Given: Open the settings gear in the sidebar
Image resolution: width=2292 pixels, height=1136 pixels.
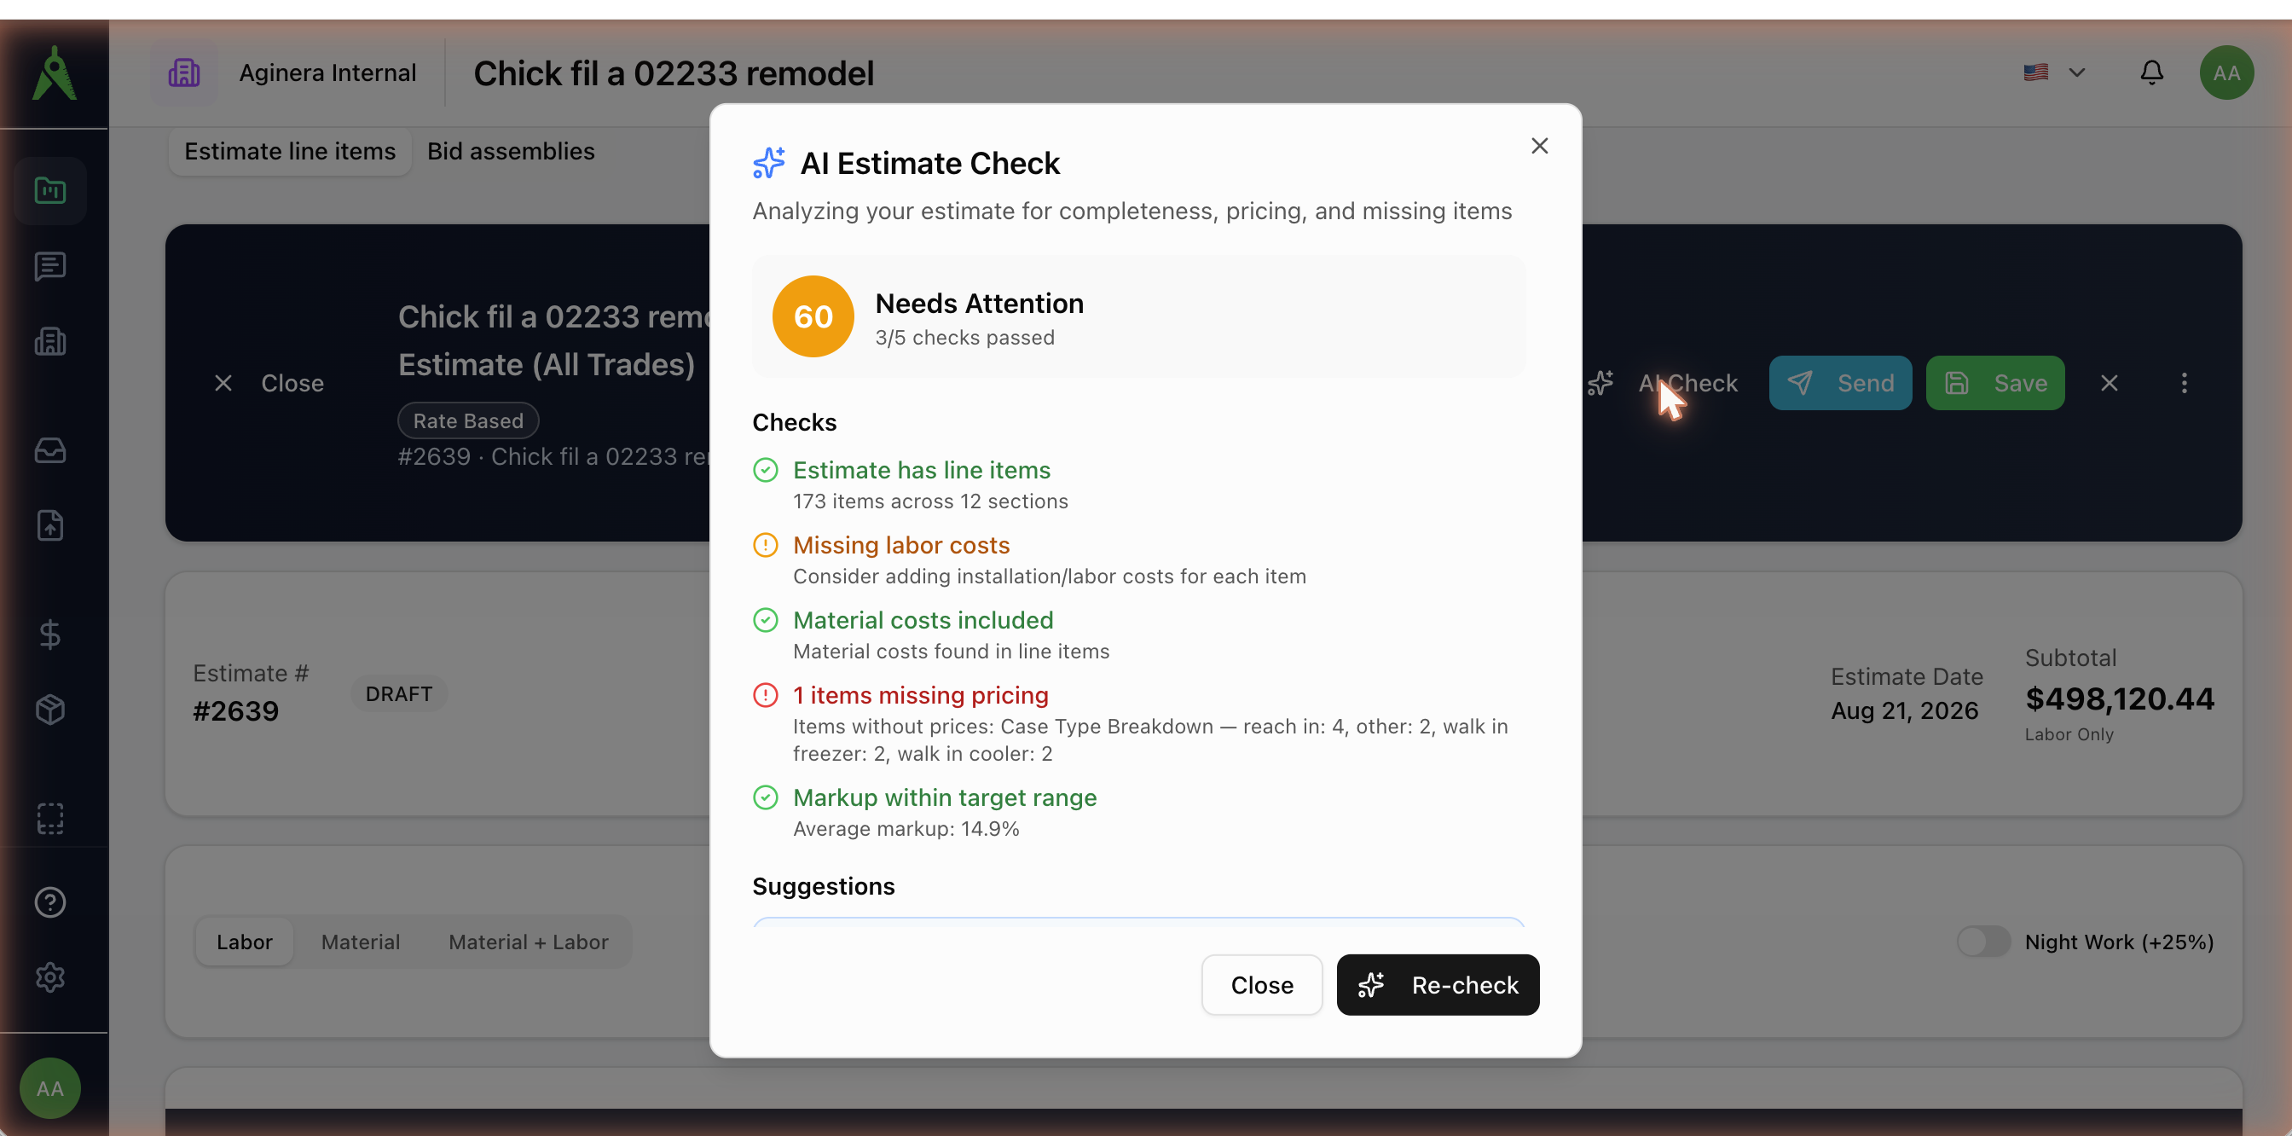Looking at the screenshot, I should (x=49, y=977).
